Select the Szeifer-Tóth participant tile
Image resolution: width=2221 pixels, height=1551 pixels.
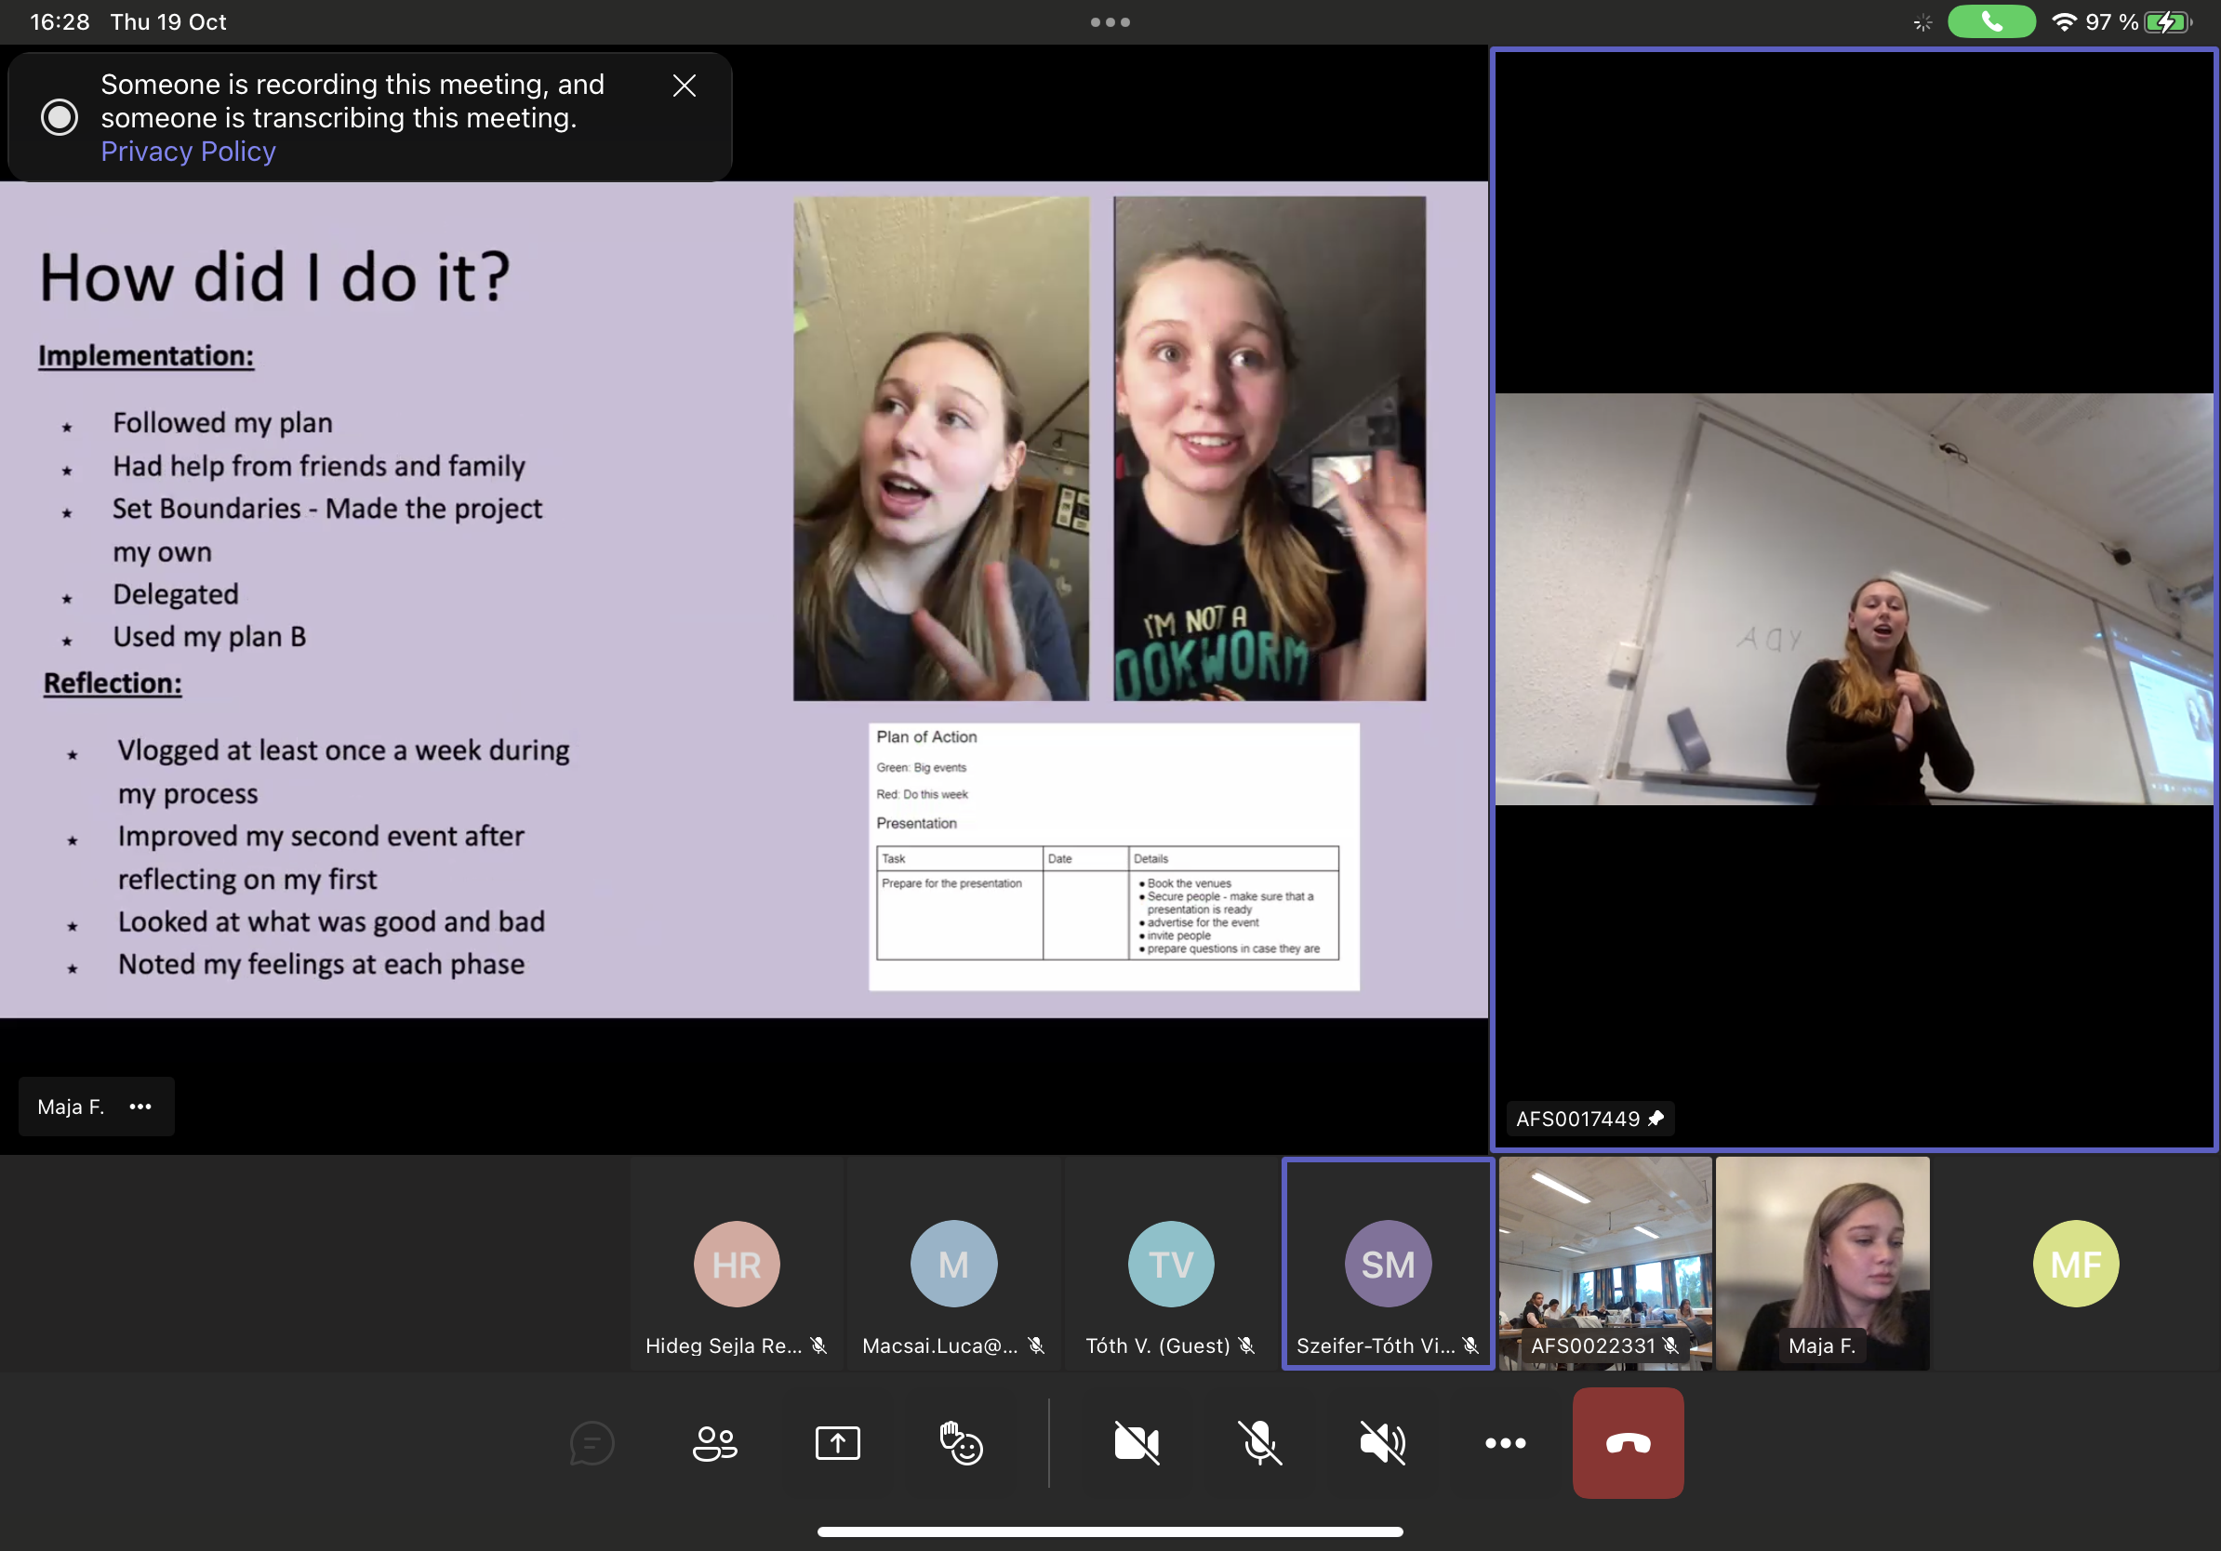1387,1263
